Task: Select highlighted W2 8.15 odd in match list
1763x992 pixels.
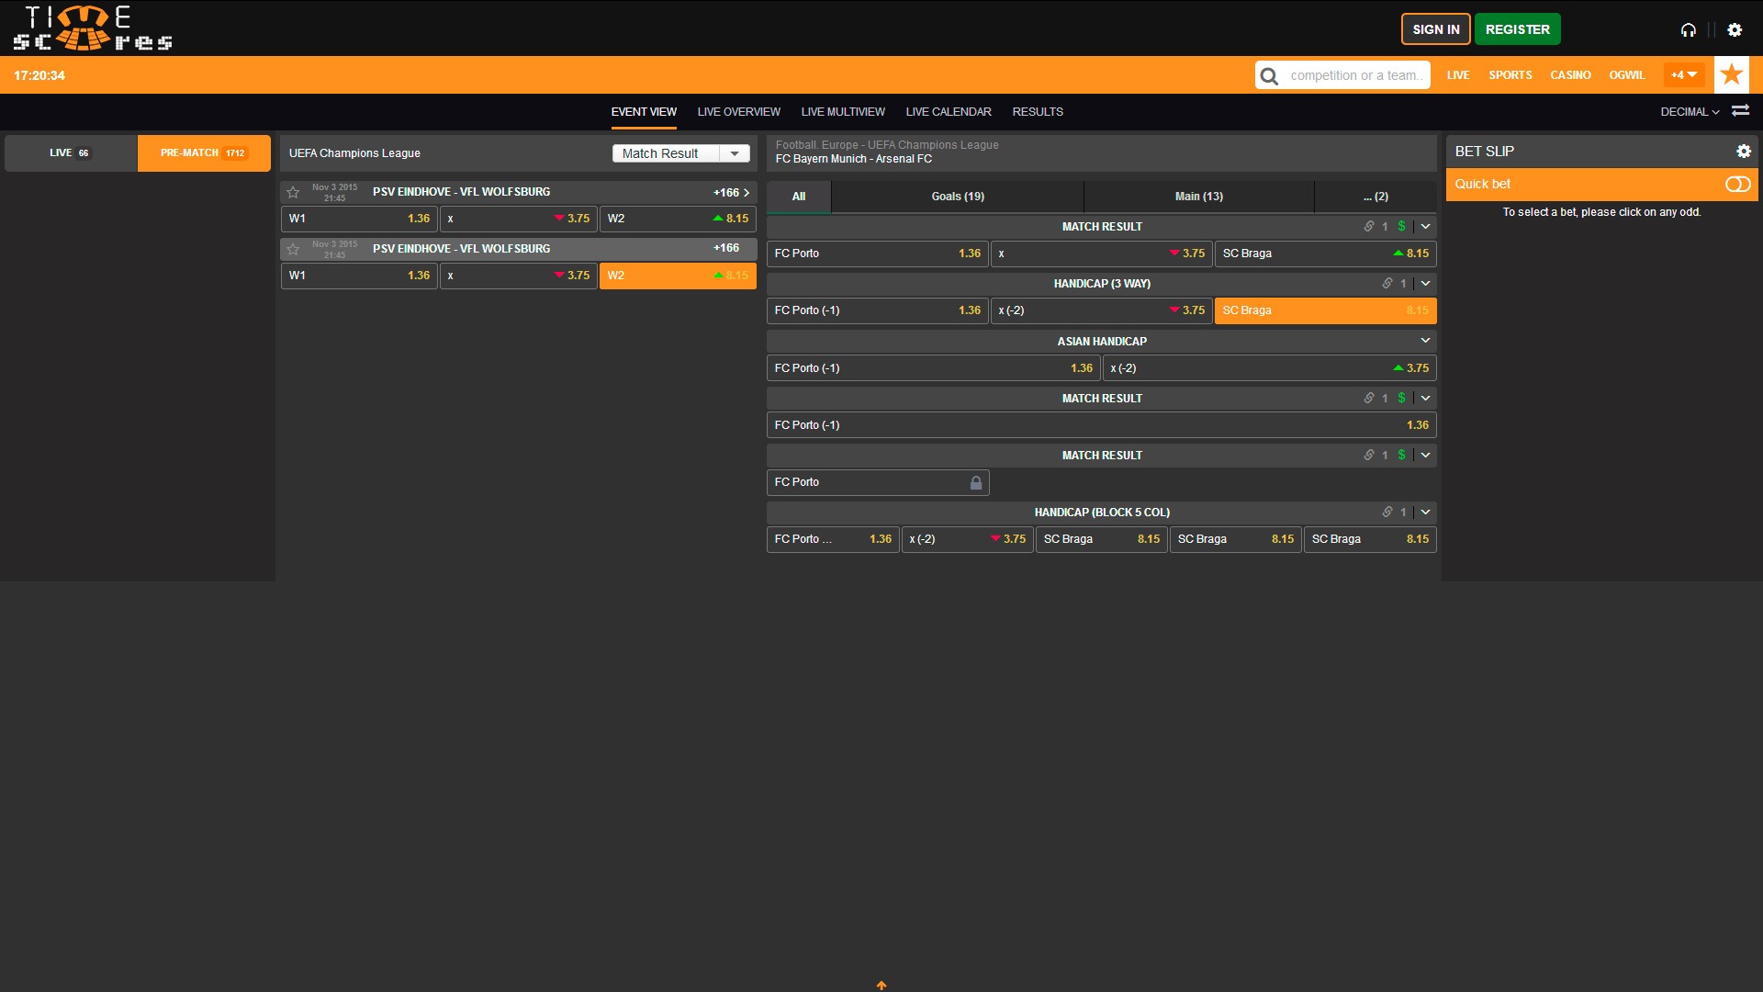Action: 678,276
